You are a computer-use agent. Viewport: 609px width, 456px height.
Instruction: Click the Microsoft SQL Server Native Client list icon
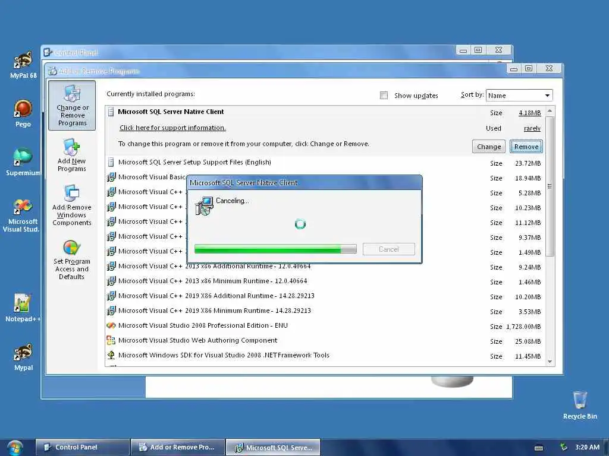click(111, 112)
